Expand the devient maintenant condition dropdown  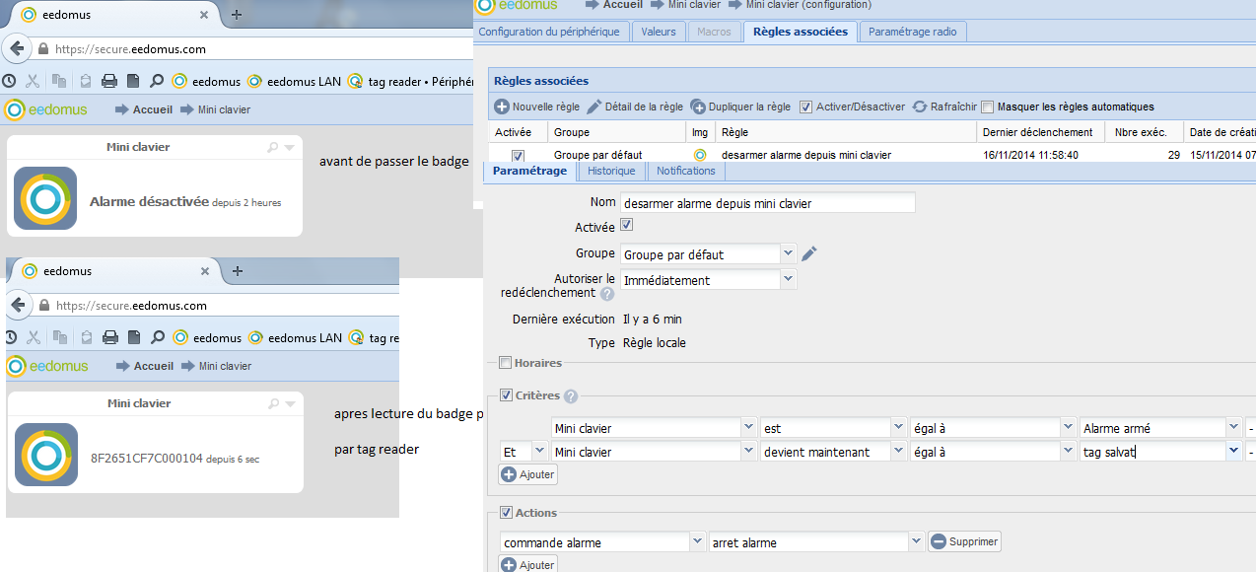(897, 452)
